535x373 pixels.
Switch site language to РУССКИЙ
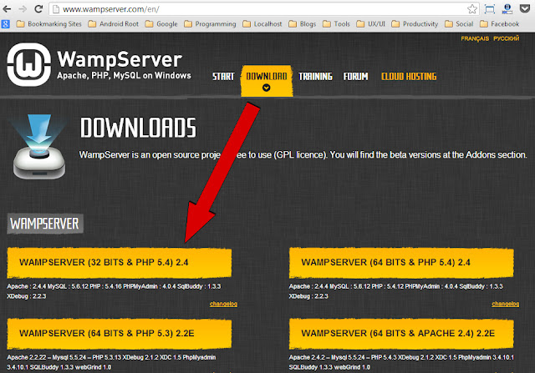507,38
